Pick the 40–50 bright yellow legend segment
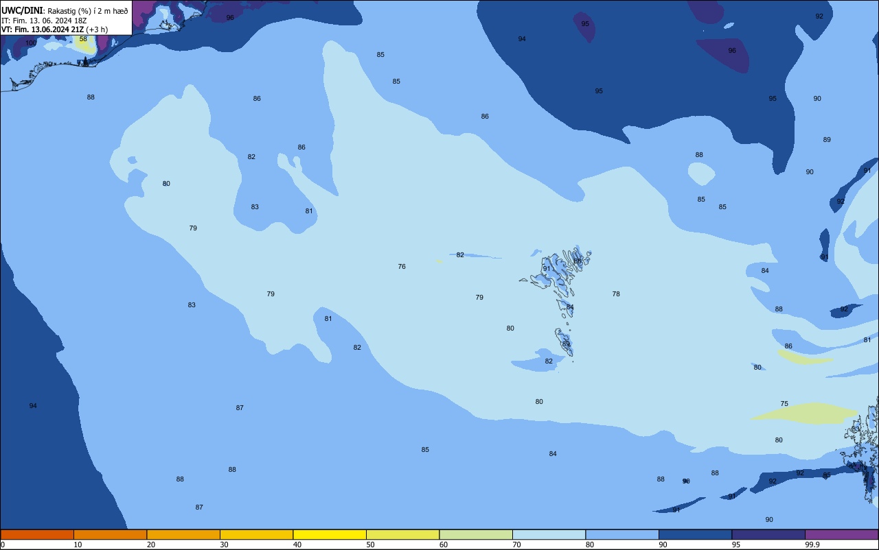879x550 pixels. pos(330,534)
